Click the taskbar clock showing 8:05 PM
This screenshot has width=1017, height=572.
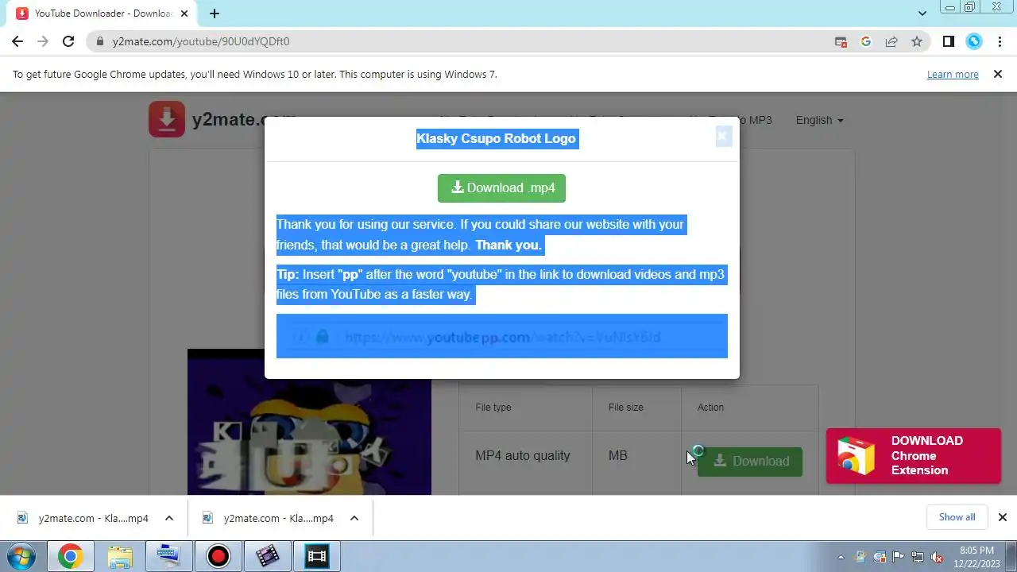(x=976, y=556)
